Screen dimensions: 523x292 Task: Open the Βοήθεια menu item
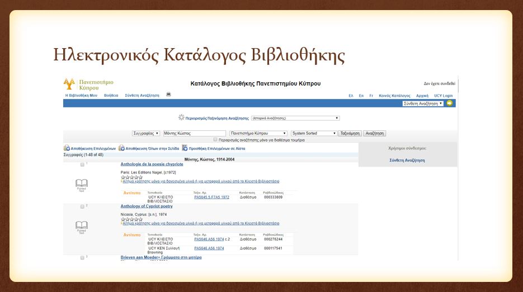click(111, 96)
